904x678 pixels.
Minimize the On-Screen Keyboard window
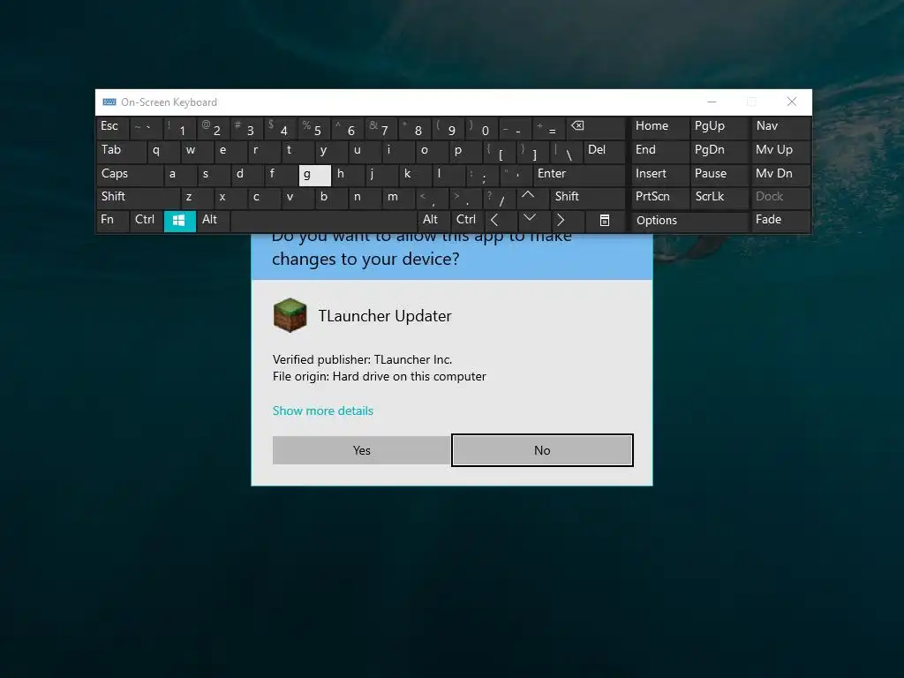(712, 102)
